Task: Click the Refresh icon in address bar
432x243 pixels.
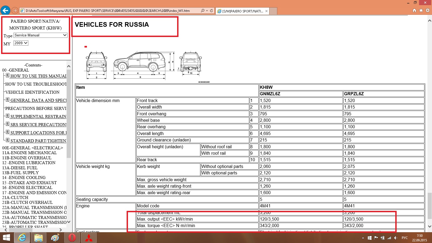Action: [211, 11]
